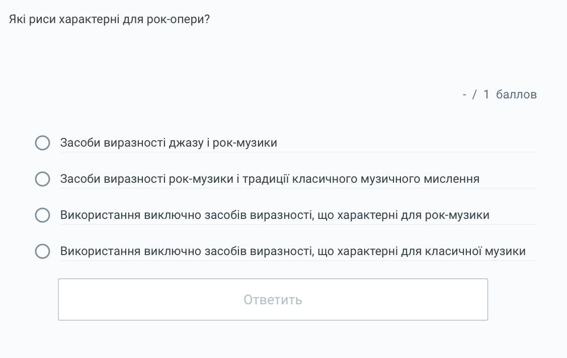Click the word 'баллов' in the score
This screenshot has height=358, width=567.
point(516,94)
